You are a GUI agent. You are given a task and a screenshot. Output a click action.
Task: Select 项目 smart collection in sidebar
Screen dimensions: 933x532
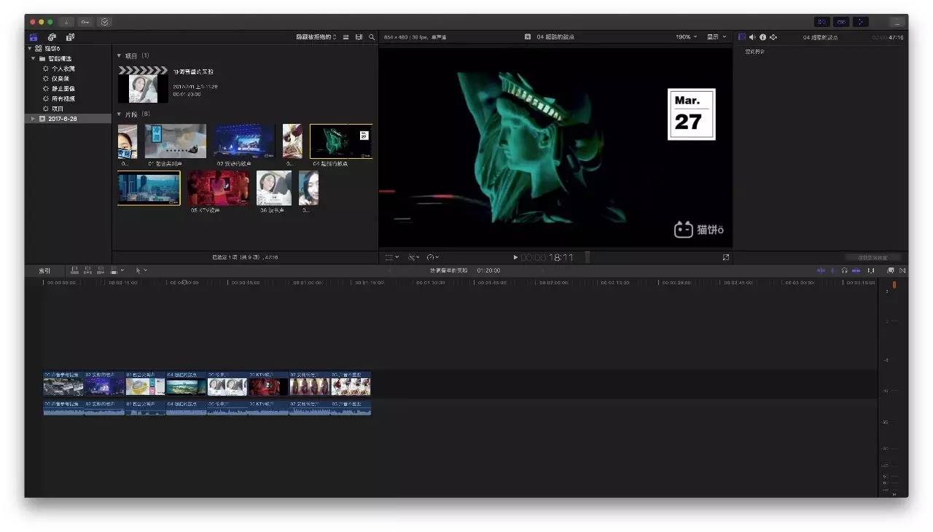click(x=58, y=109)
